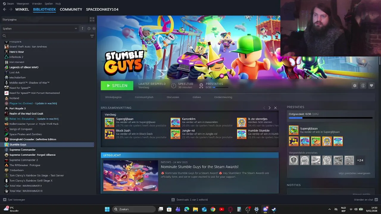Open the Weergeven menu
The image size is (381, 214).
tap(23, 4)
